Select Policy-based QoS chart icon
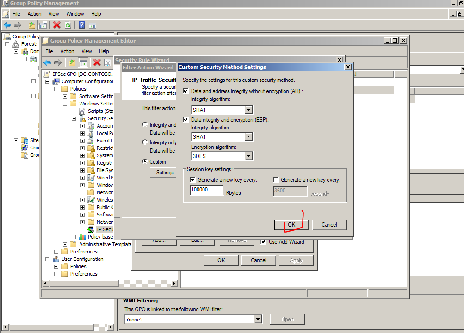 coord(82,237)
